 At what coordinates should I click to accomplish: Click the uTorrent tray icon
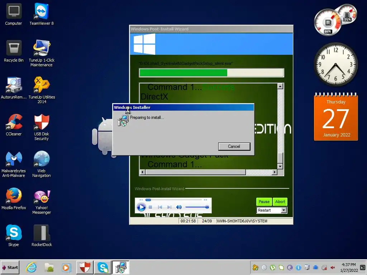pos(273,267)
